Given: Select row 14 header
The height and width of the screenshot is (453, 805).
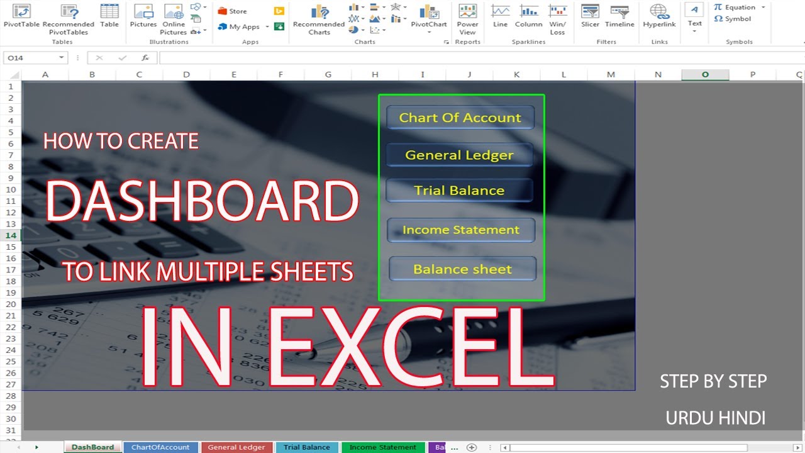Looking at the screenshot, I should pyautogui.click(x=11, y=235).
